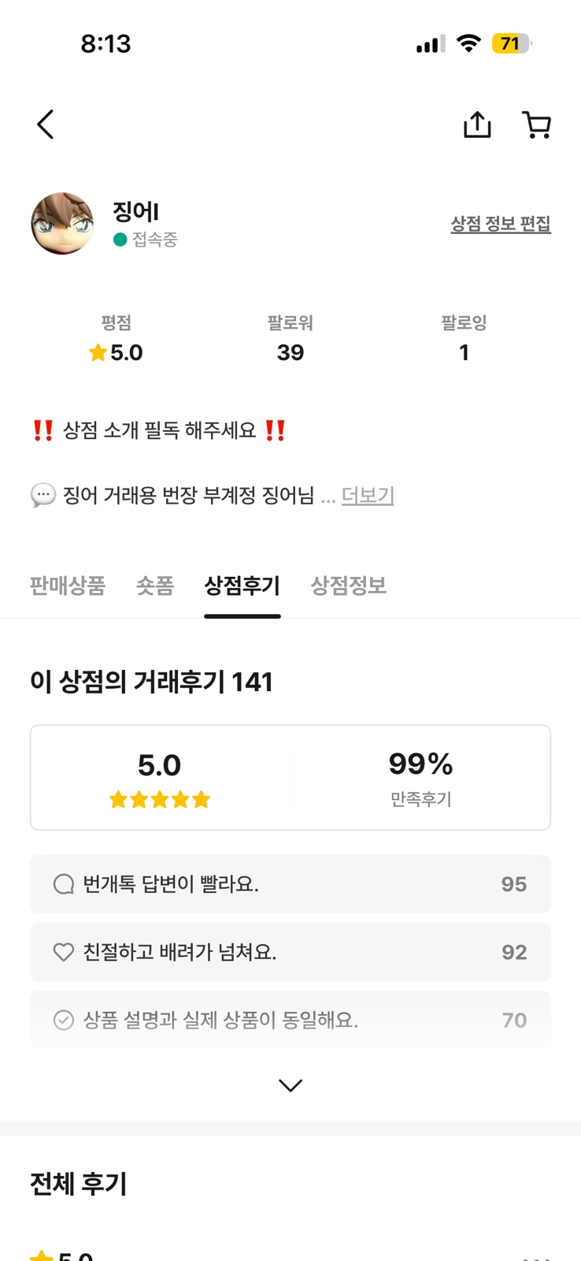The image size is (581, 1261).
Task: Tap the 번개톡 답변이 빨라요 row
Action: [x=290, y=884]
